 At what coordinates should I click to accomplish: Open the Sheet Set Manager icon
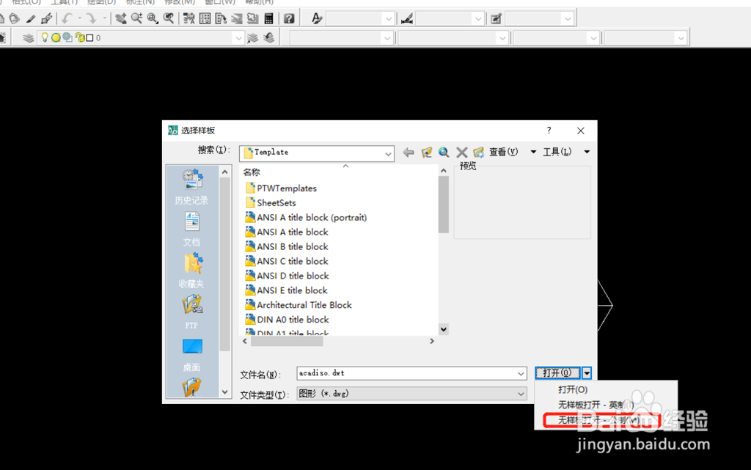[x=237, y=18]
